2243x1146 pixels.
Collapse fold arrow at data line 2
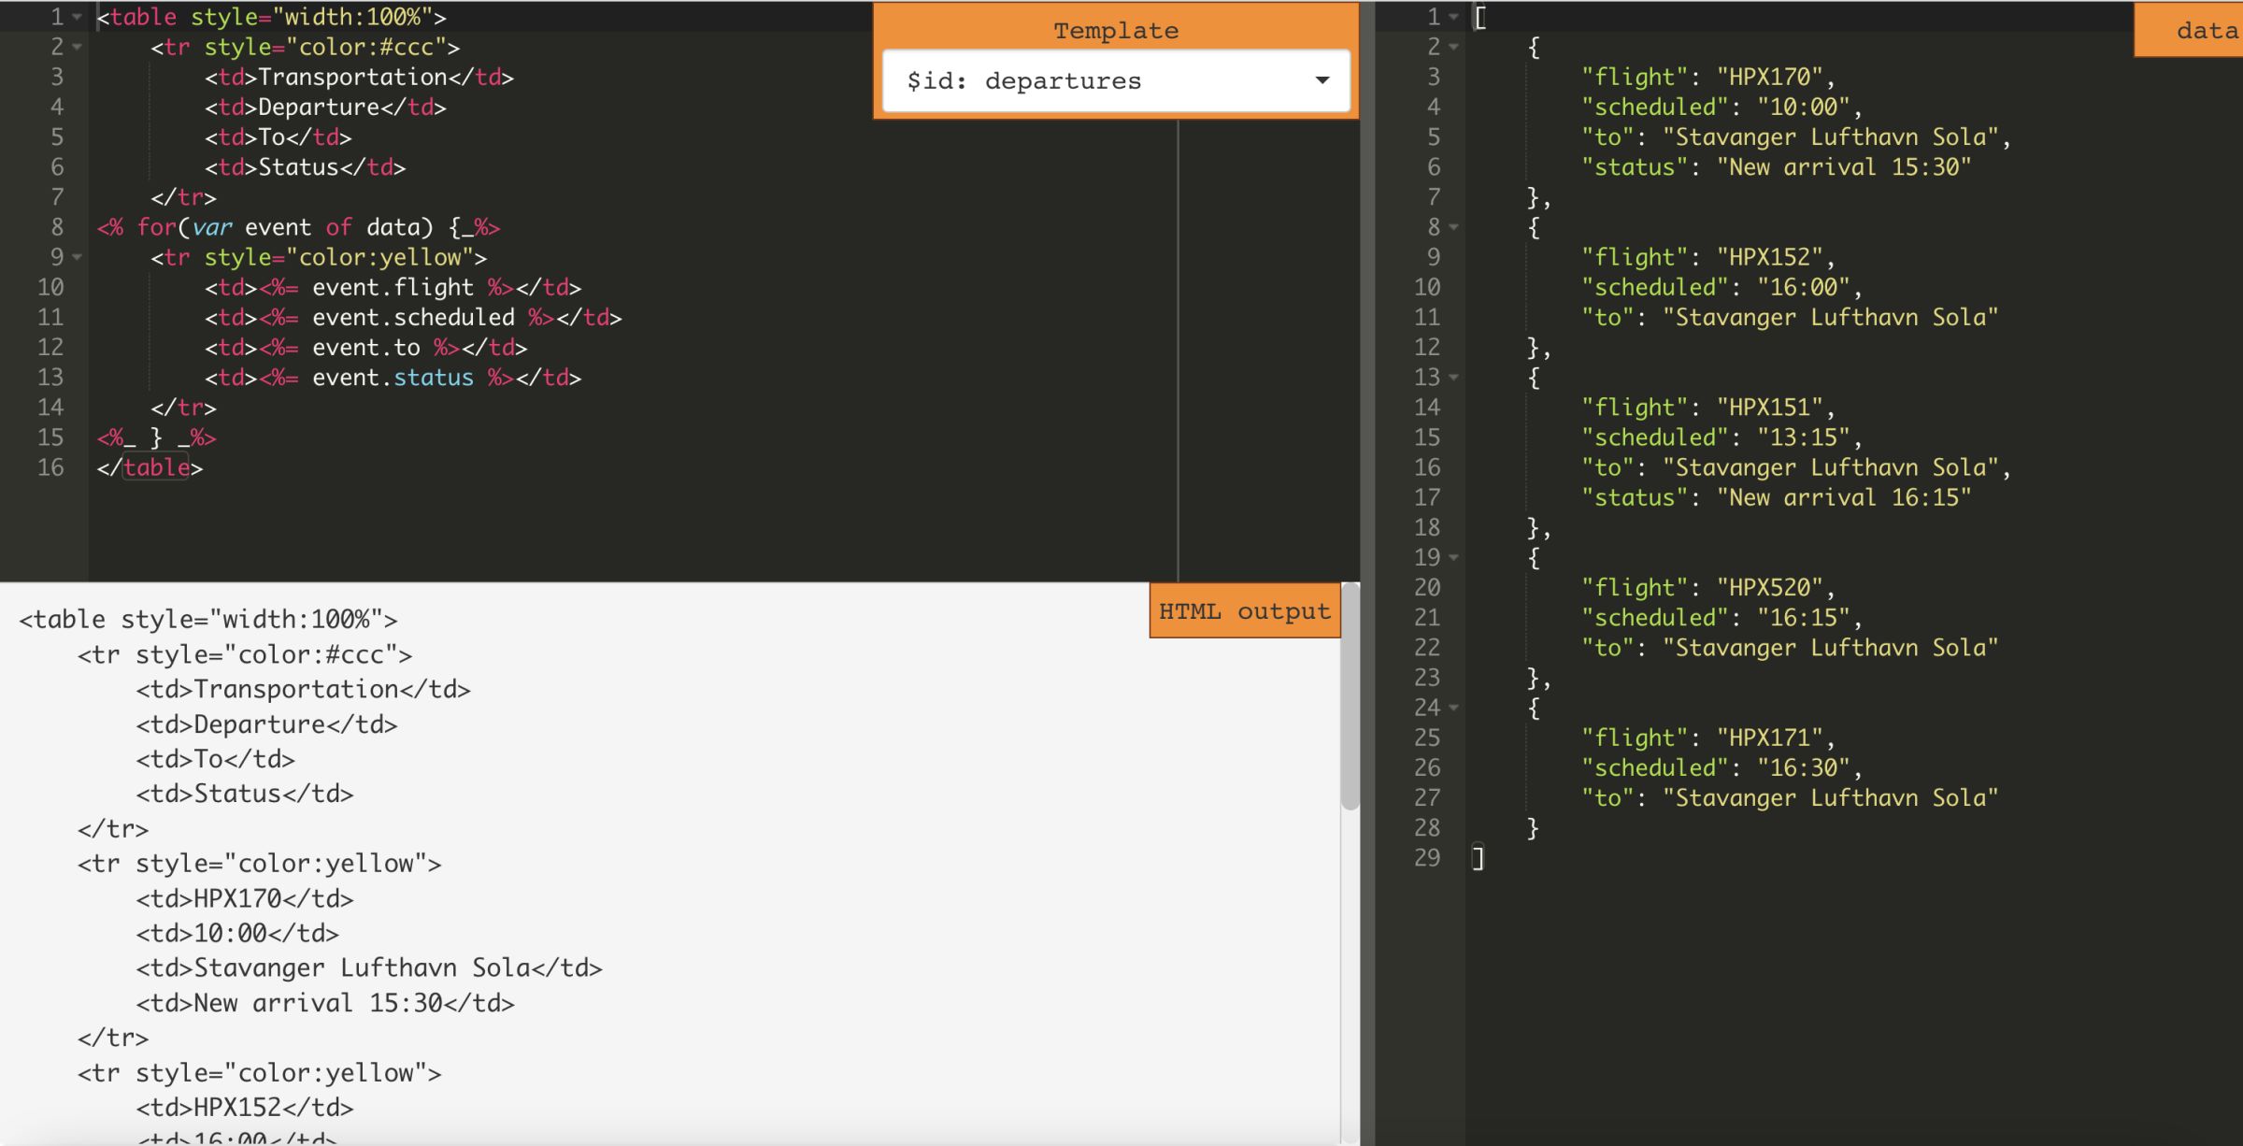1453,47
